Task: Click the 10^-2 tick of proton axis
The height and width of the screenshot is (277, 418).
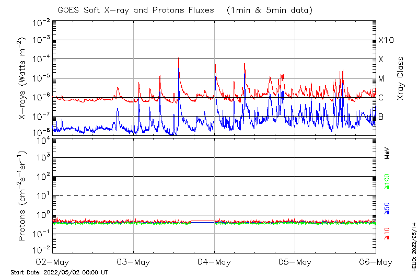Action: pos(41,249)
